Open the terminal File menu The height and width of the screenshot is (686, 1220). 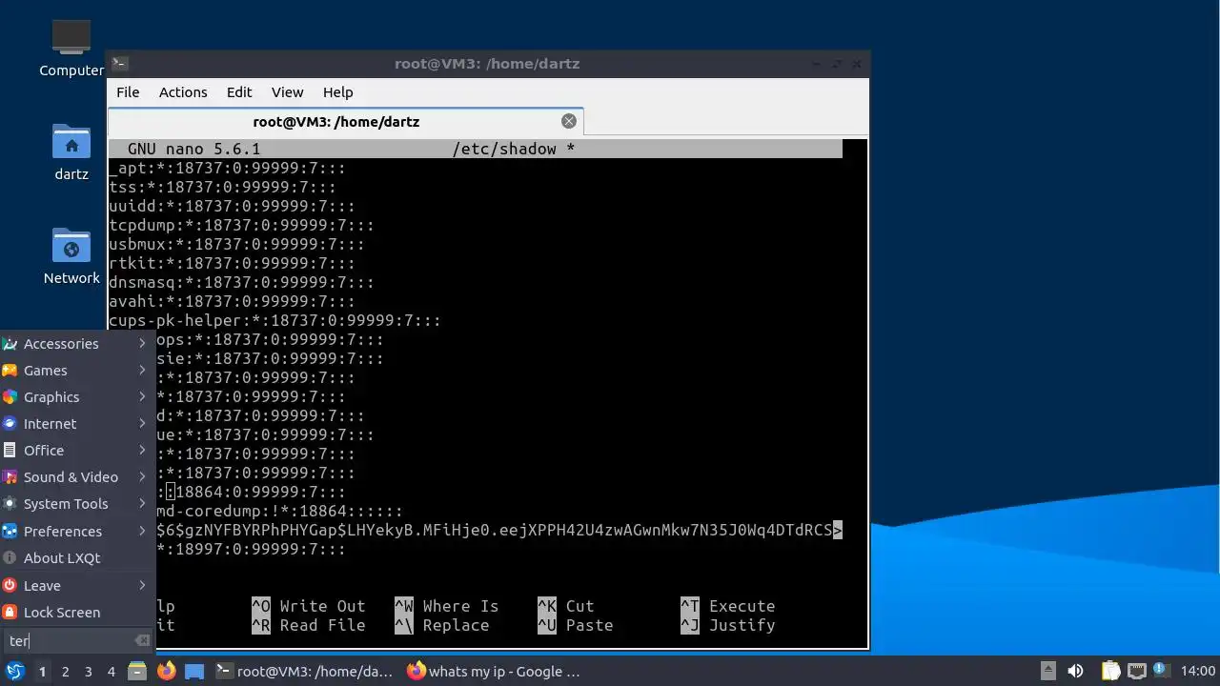pos(128,92)
